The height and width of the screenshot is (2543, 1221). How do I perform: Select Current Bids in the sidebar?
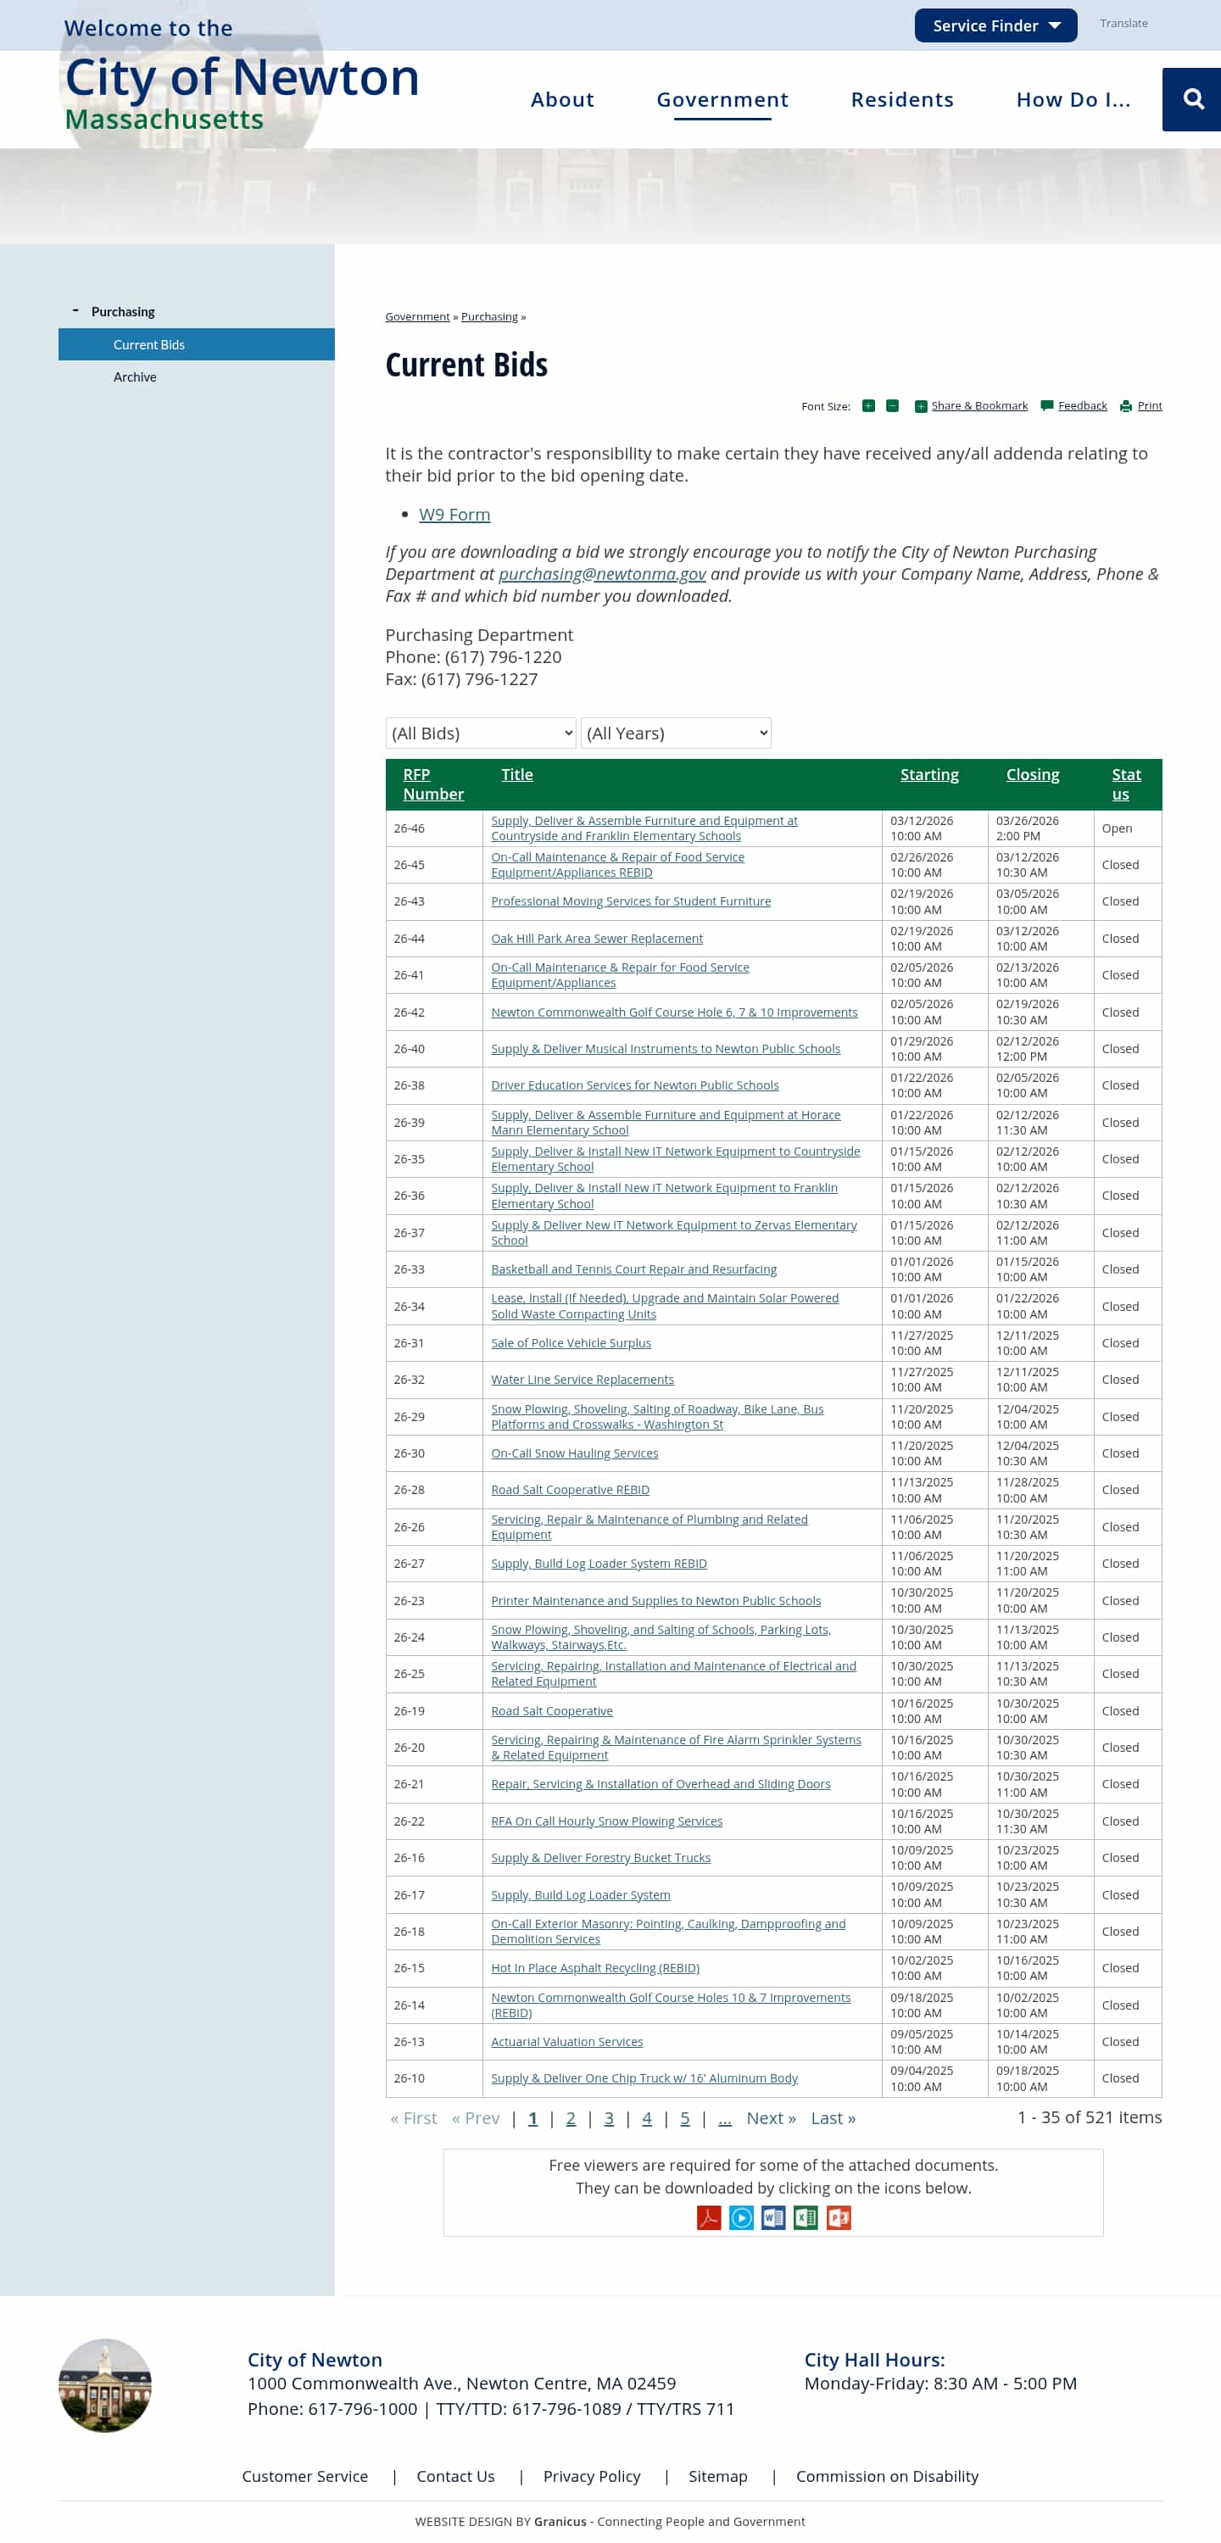click(197, 344)
